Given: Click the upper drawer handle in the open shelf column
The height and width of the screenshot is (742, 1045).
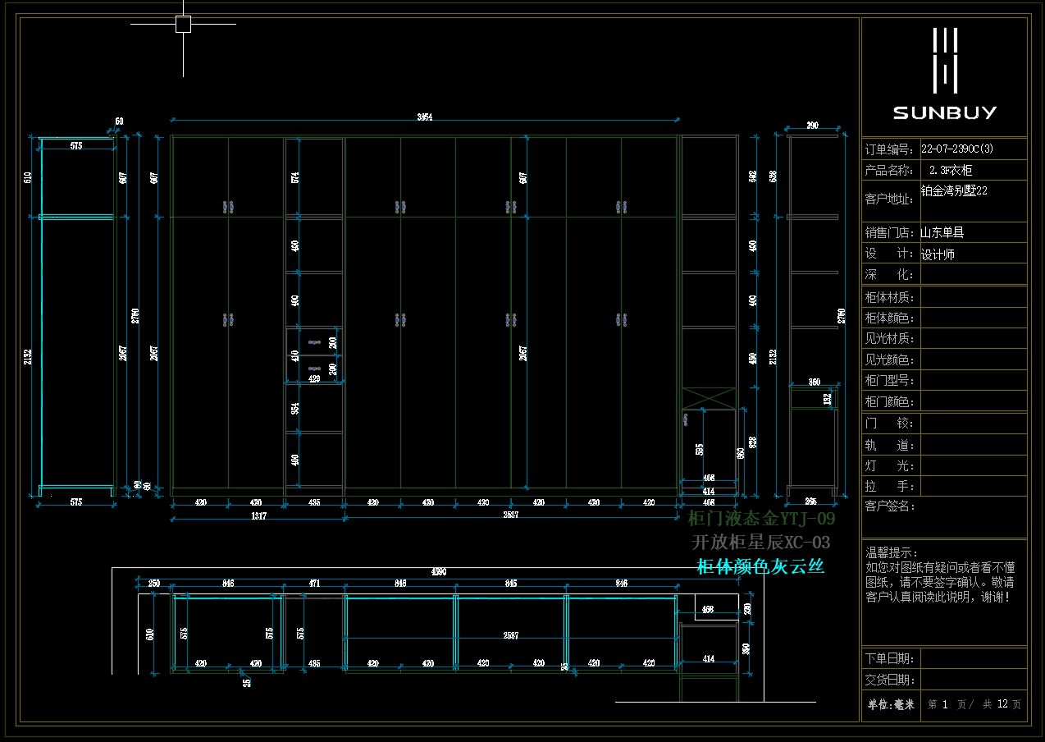Looking at the screenshot, I should coord(314,341).
